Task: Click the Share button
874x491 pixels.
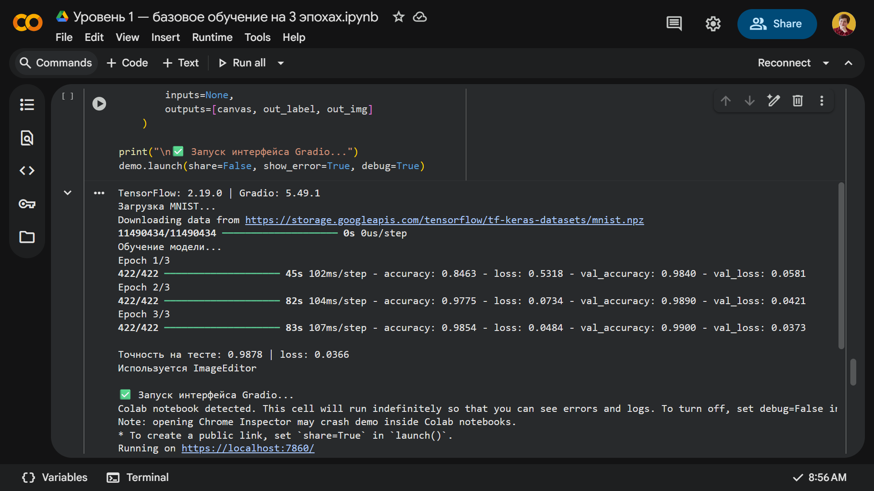Action: point(777,24)
